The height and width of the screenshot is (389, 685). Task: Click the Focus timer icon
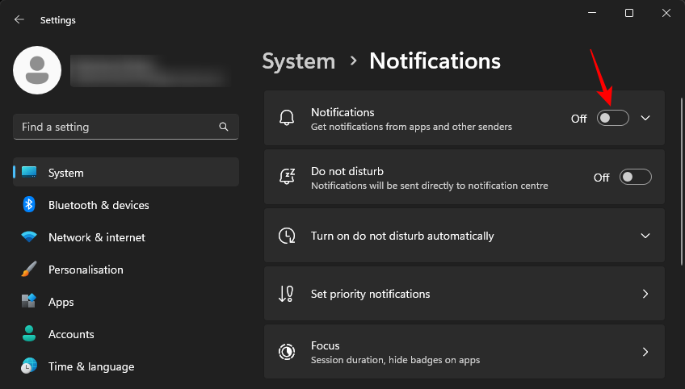click(287, 352)
